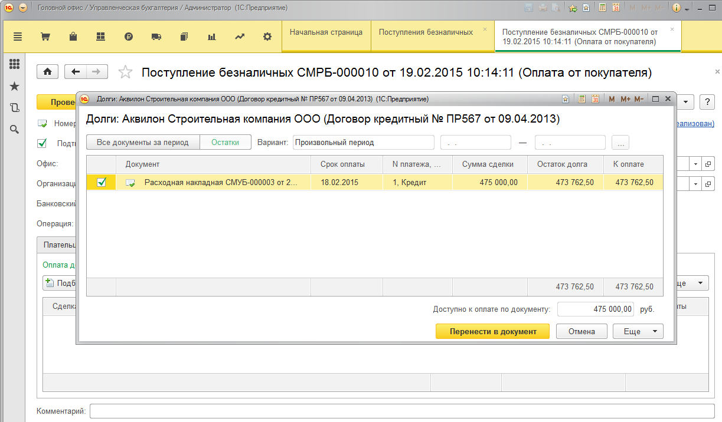Screen dimensions: 722x422
Task: Switch to Остатки view
Action: click(226, 142)
